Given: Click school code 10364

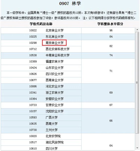Looking at the screenshot, I should point(33,99).
